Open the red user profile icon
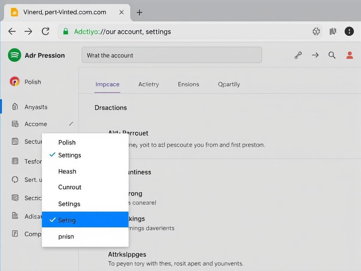Screen dimensions: 361x271 (x=349, y=55)
